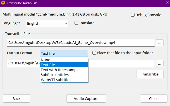Click the Transcribe button
The image size is (170, 106).
click(x=150, y=74)
